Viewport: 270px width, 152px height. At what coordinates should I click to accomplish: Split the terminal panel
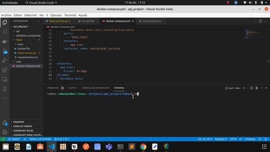251,88
